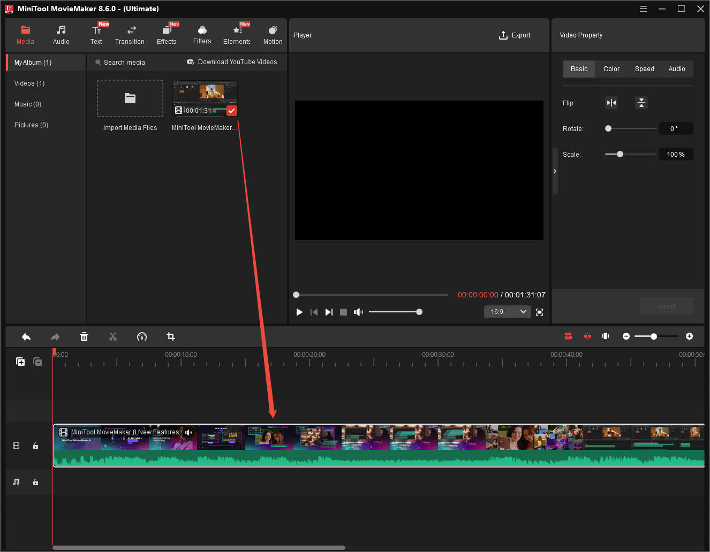Switch to Color property tab
Image resolution: width=710 pixels, height=552 pixels.
[x=611, y=69]
